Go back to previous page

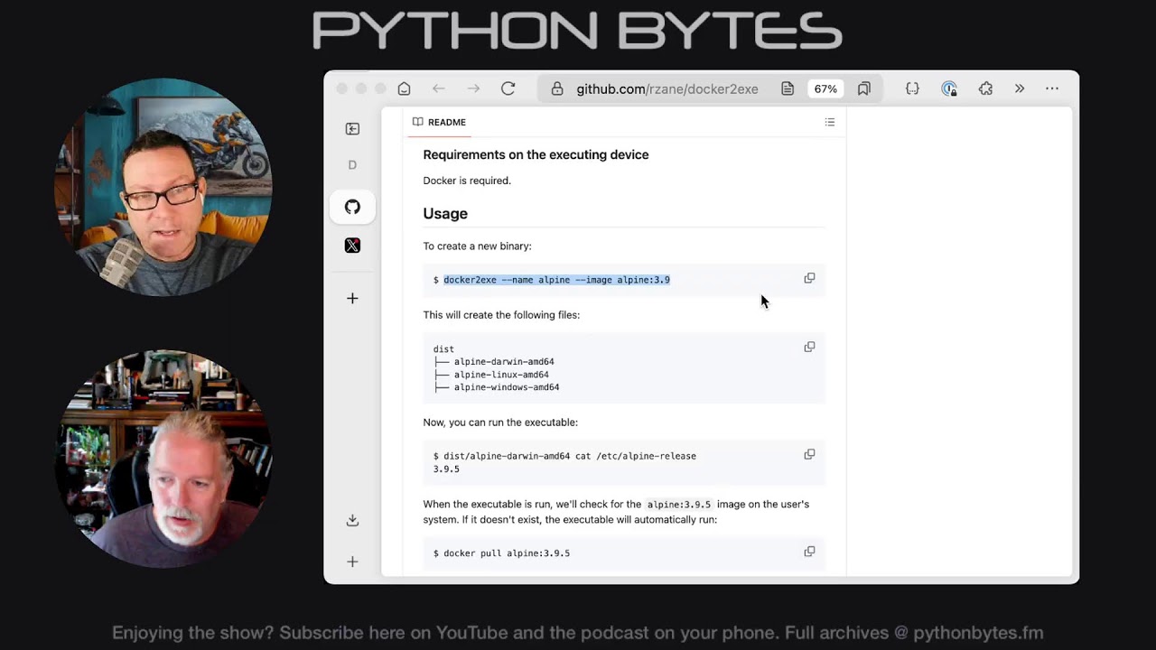point(438,88)
